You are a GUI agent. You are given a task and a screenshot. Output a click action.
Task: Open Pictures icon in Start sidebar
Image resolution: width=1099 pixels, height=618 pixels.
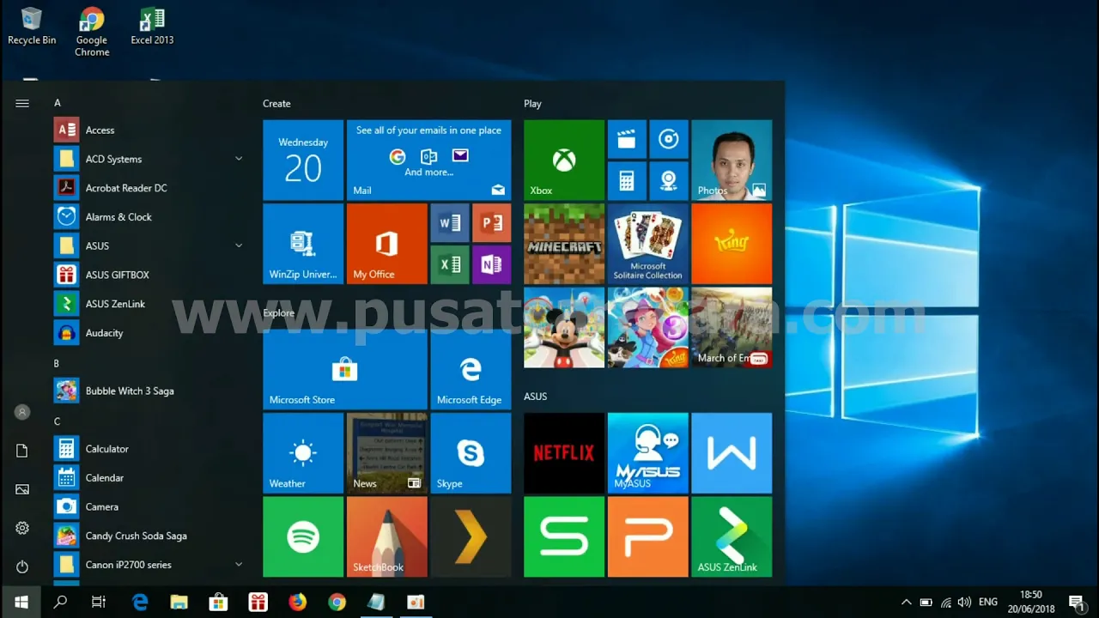click(x=22, y=489)
